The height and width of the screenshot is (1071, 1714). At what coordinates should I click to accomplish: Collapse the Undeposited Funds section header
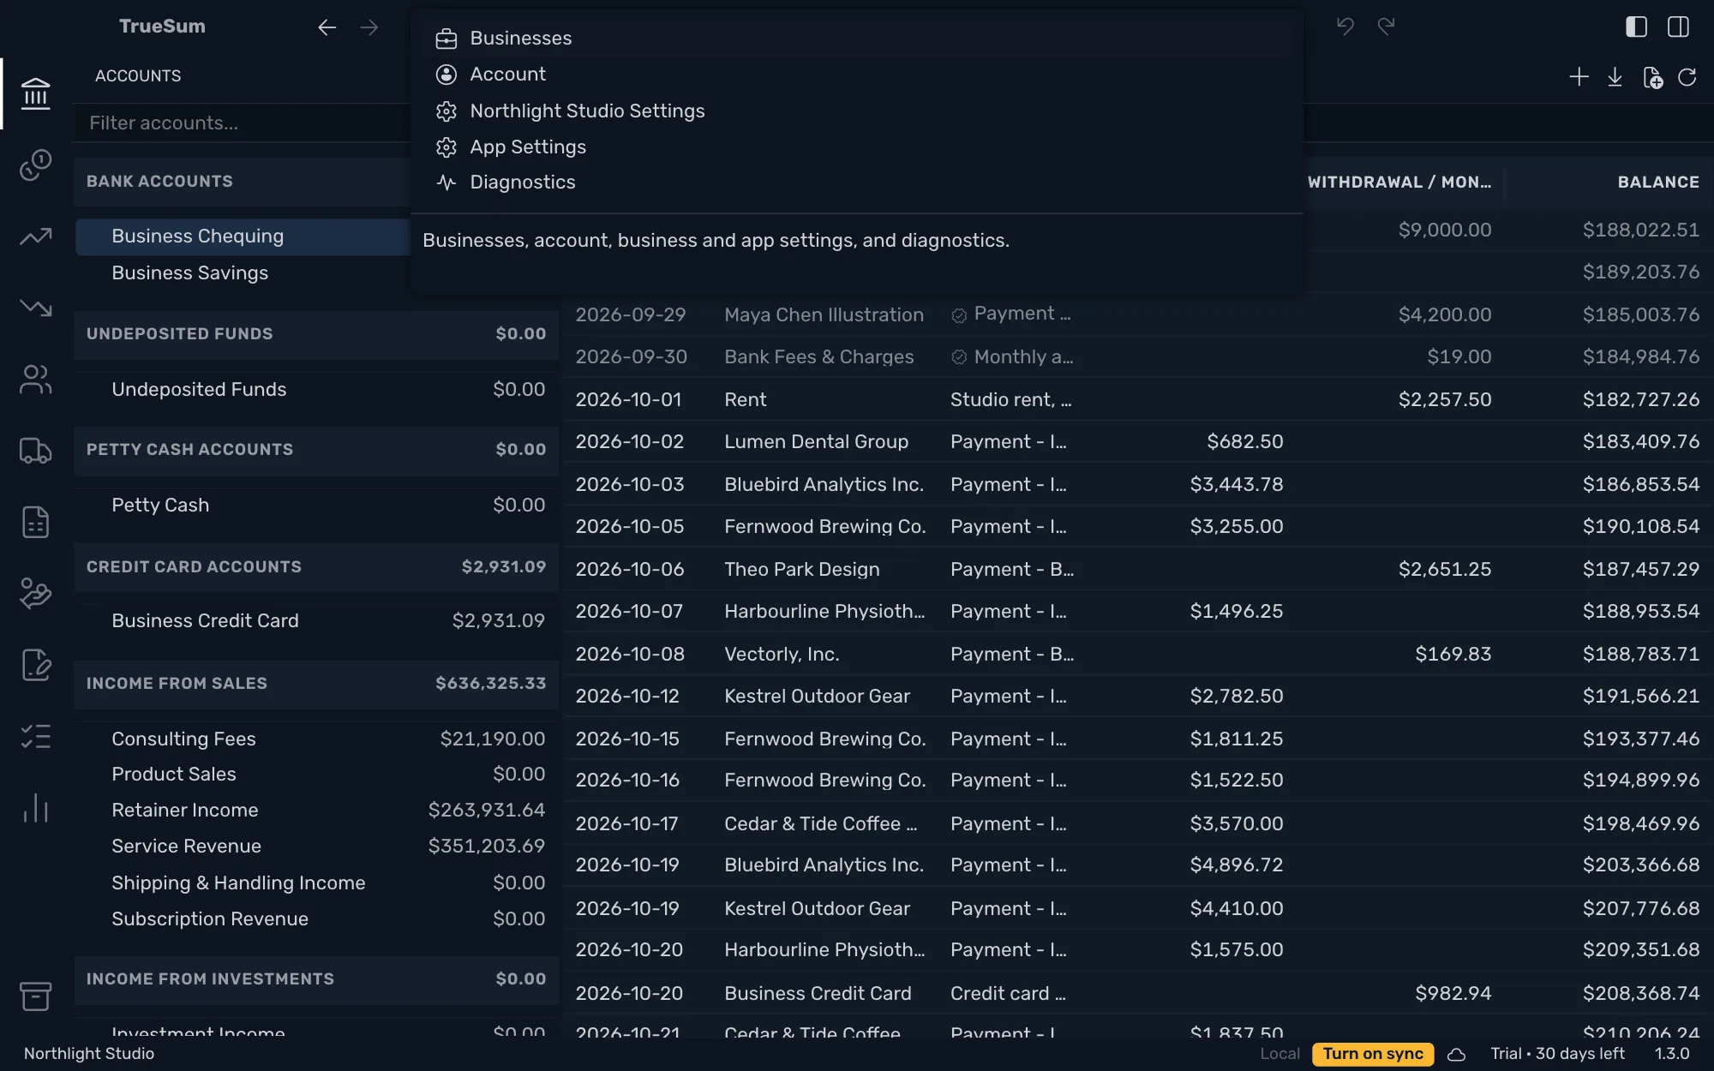(316, 334)
